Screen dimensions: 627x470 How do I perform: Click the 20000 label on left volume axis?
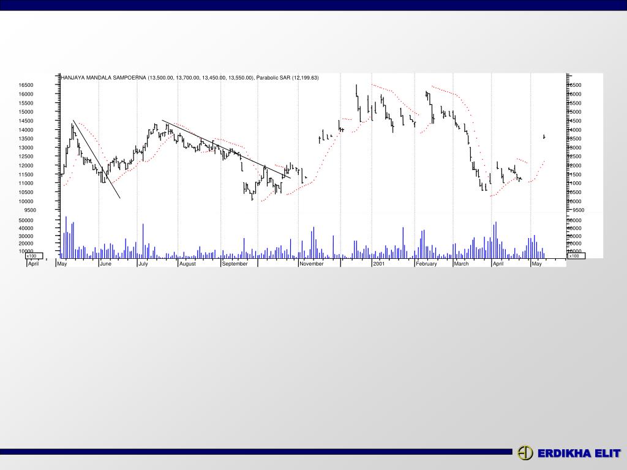click(26, 244)
